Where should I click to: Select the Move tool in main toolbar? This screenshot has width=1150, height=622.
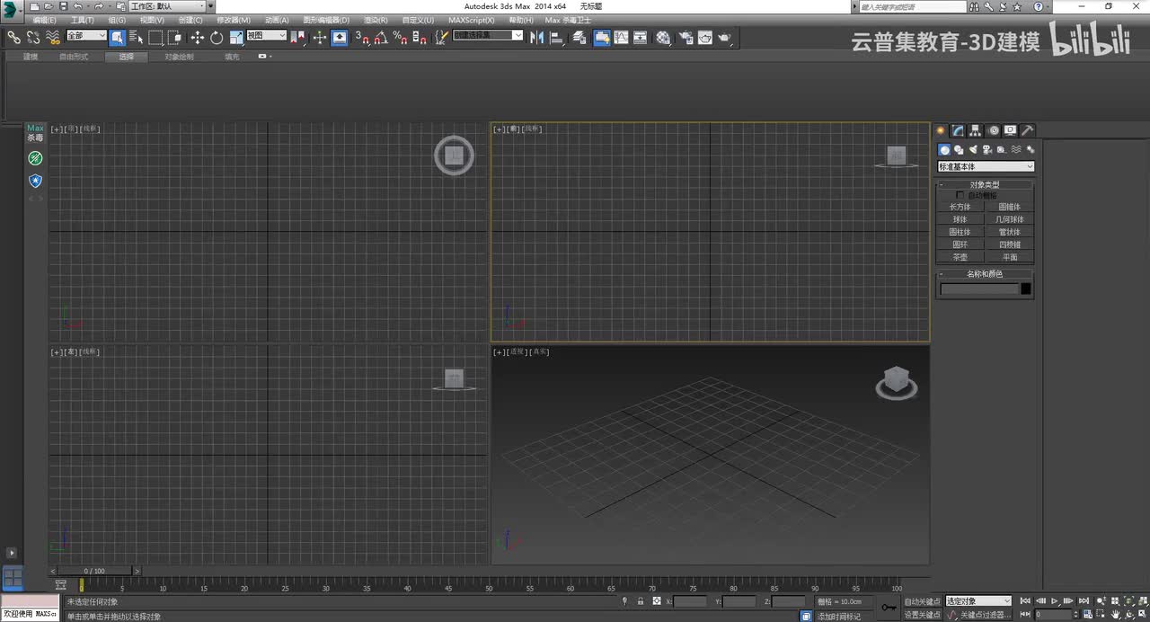coord(198,38)
